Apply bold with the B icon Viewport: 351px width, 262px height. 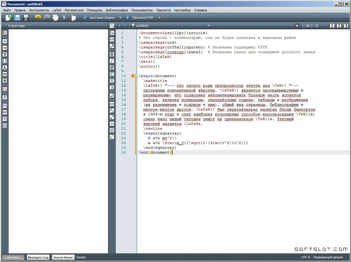pyautogui.click(x=112, y=54)
